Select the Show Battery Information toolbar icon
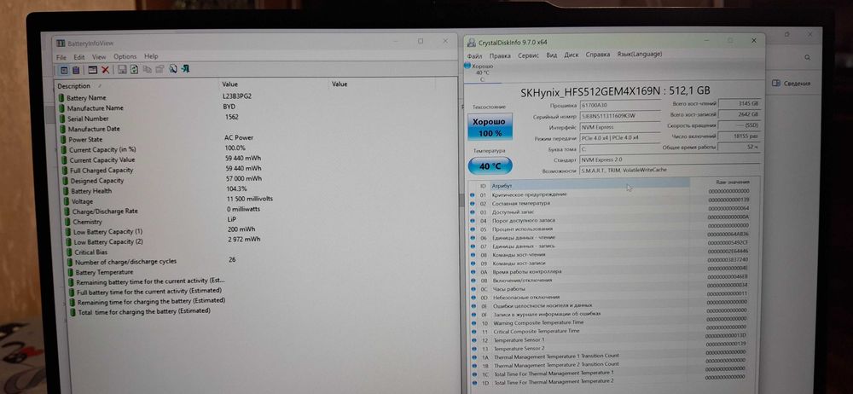Screen dimensions: 853x394 (63, 70)
